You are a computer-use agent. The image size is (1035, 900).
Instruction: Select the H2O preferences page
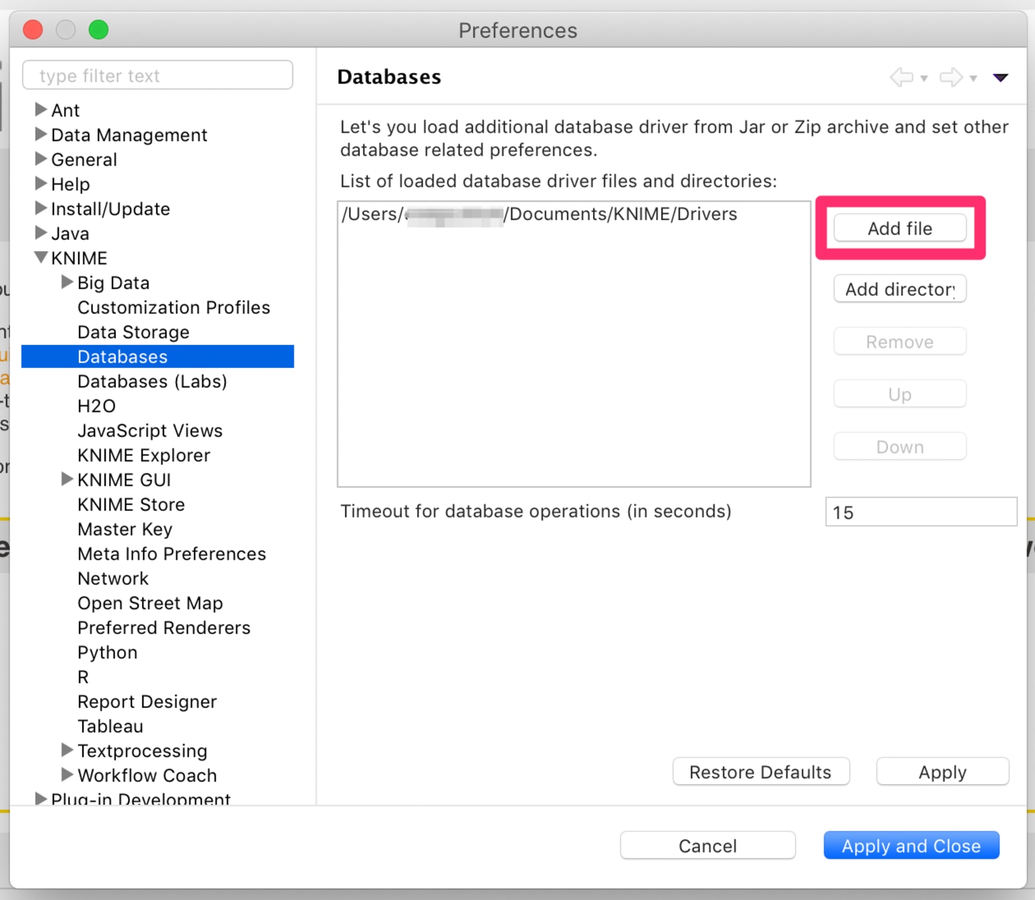click(96, 406)
